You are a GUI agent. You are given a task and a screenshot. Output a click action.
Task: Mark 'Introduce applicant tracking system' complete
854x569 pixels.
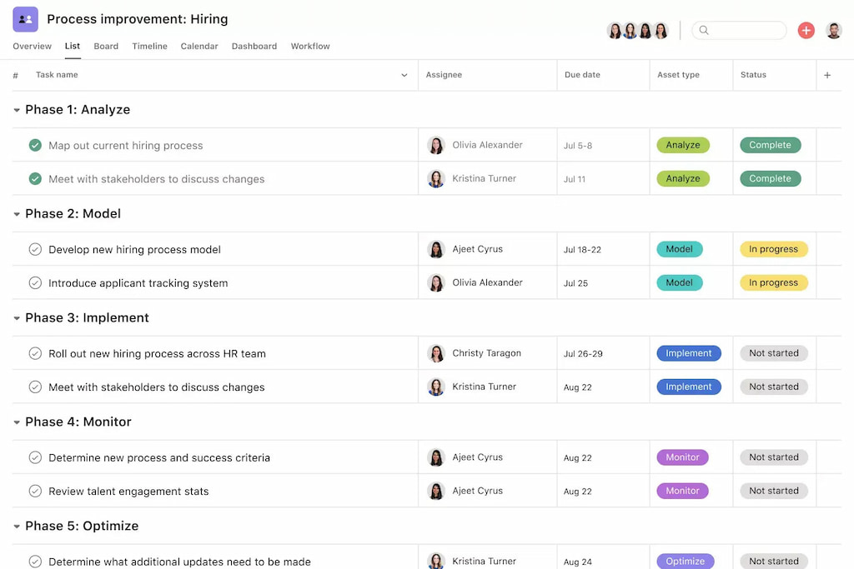(35, 282)
